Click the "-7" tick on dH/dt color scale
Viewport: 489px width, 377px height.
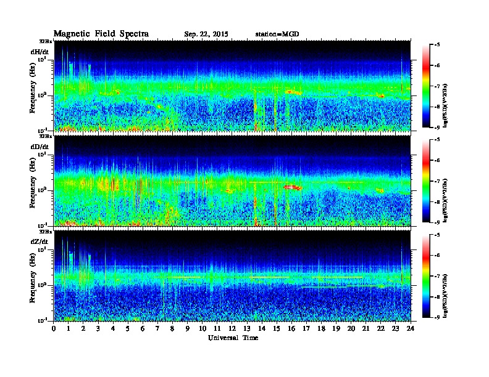[437, 86]
